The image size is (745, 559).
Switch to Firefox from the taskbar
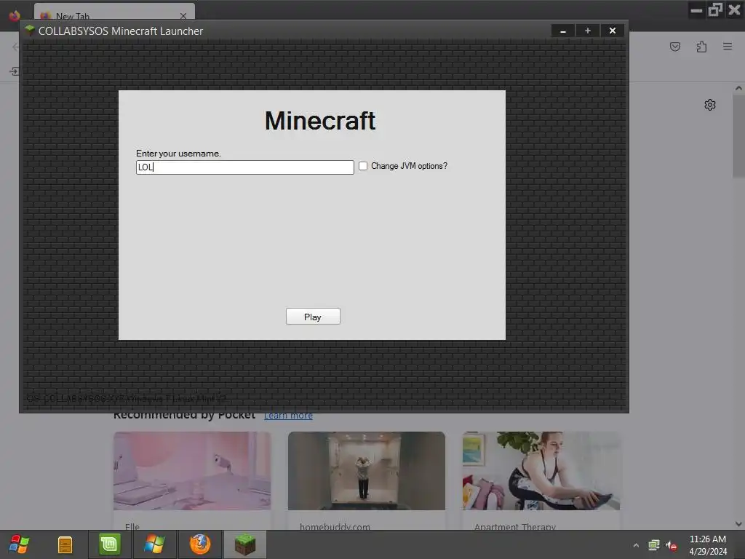pyautogui.click(x=200, y=544)
